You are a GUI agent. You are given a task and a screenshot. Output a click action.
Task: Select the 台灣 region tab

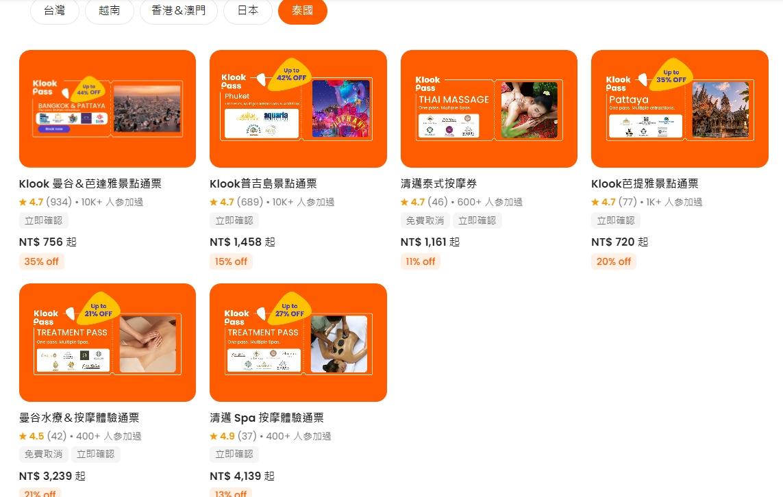tap(54, 10)
